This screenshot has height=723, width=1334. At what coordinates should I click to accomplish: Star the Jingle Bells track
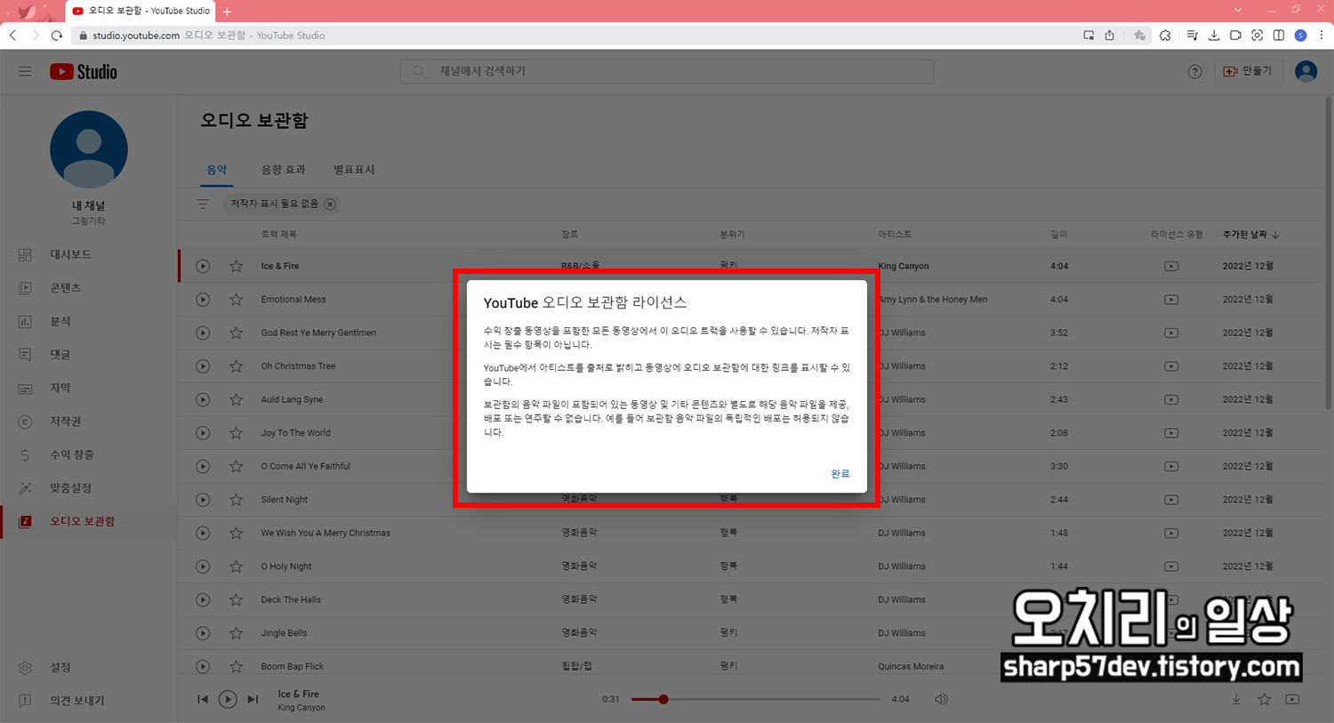pyautogui.click(x=236, y=633)
